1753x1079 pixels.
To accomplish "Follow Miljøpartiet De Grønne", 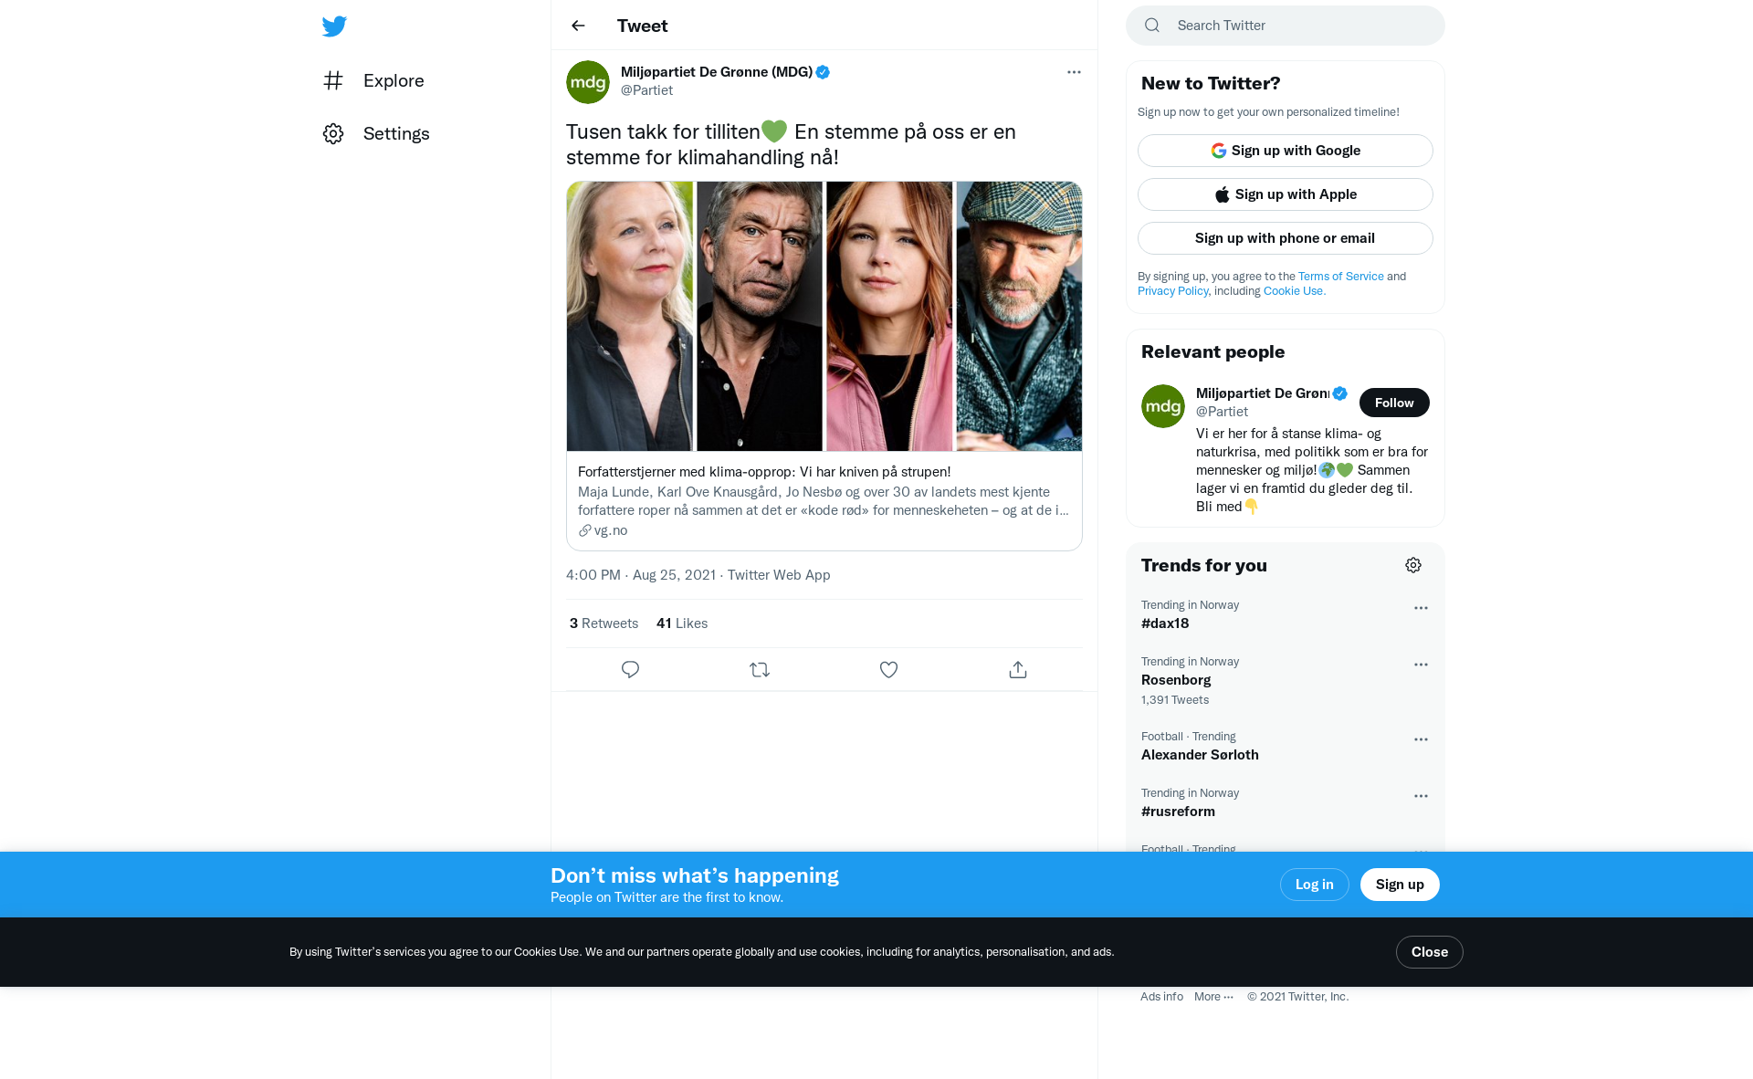I will point(1394,403).
